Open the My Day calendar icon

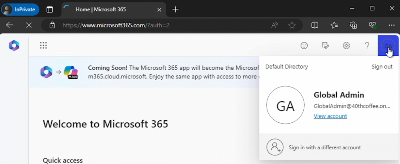[325, 46]
